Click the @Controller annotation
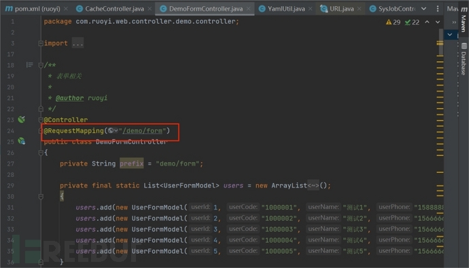The height and width of the screenshot is (268, 469). point(66,119)
